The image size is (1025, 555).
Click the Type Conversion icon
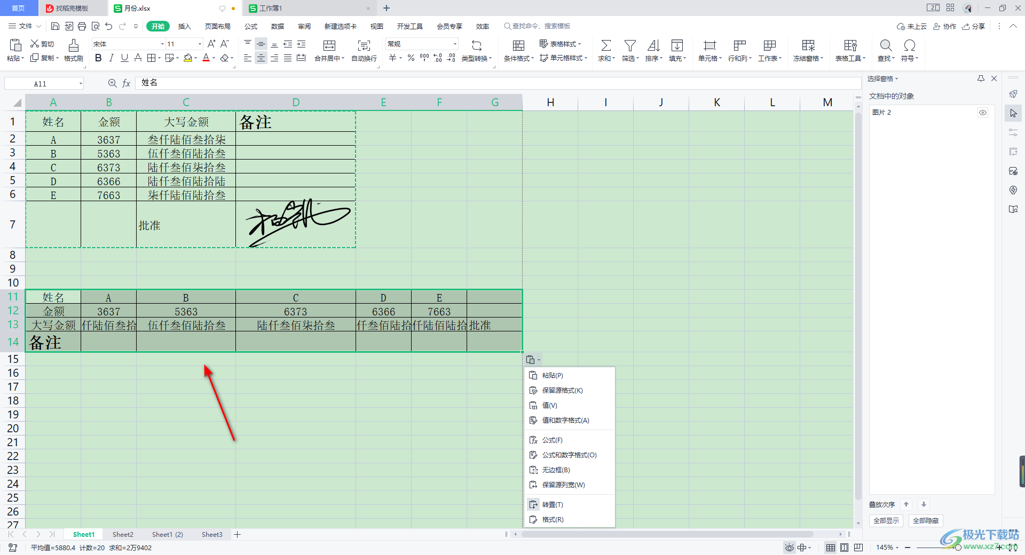pos(477,45)
